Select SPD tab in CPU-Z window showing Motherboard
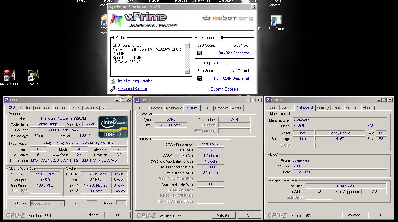 337,108
